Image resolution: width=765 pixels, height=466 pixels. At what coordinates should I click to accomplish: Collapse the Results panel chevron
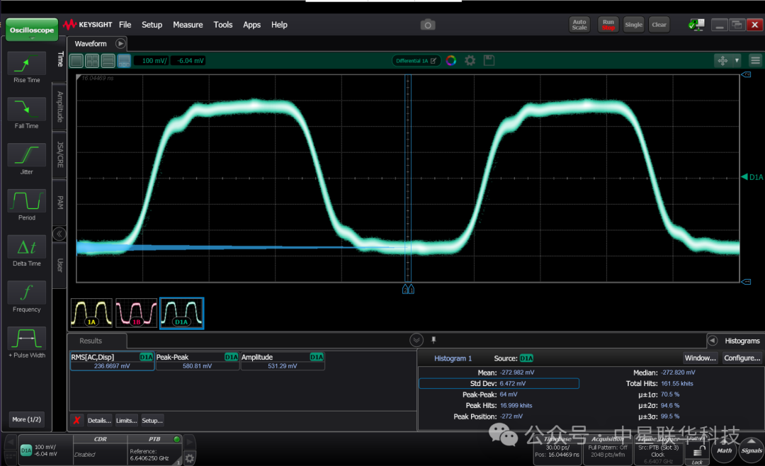click(416, 340)
